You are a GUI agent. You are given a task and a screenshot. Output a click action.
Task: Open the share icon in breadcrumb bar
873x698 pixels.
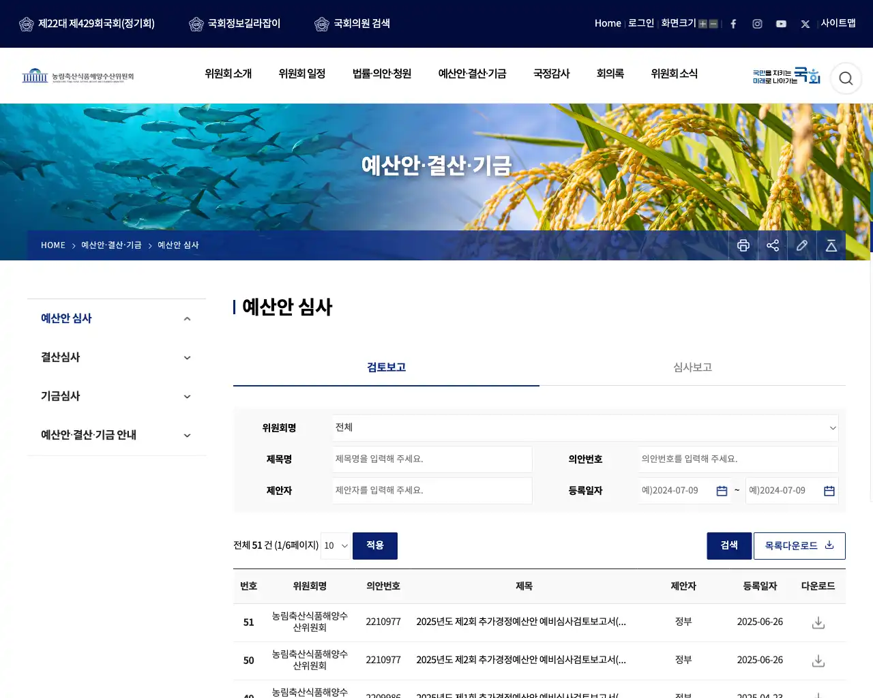(x=773, y=245)
